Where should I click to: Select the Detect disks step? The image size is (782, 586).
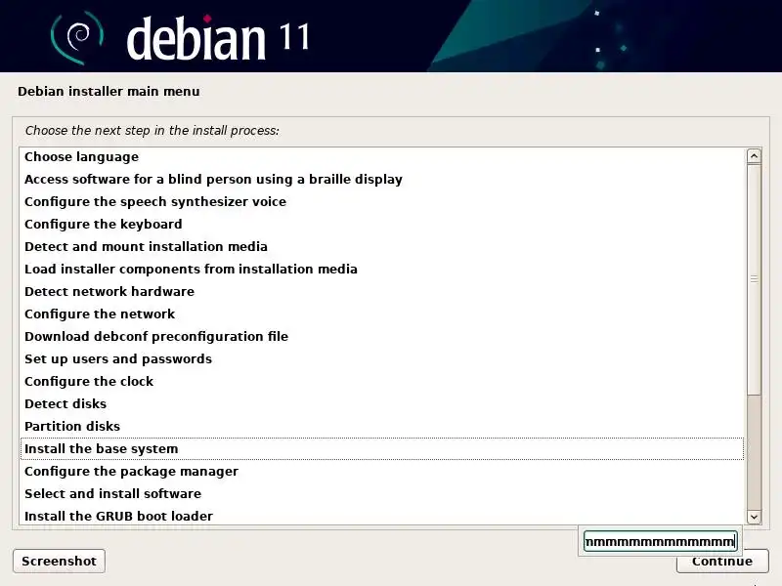click(x=382, y=403)
